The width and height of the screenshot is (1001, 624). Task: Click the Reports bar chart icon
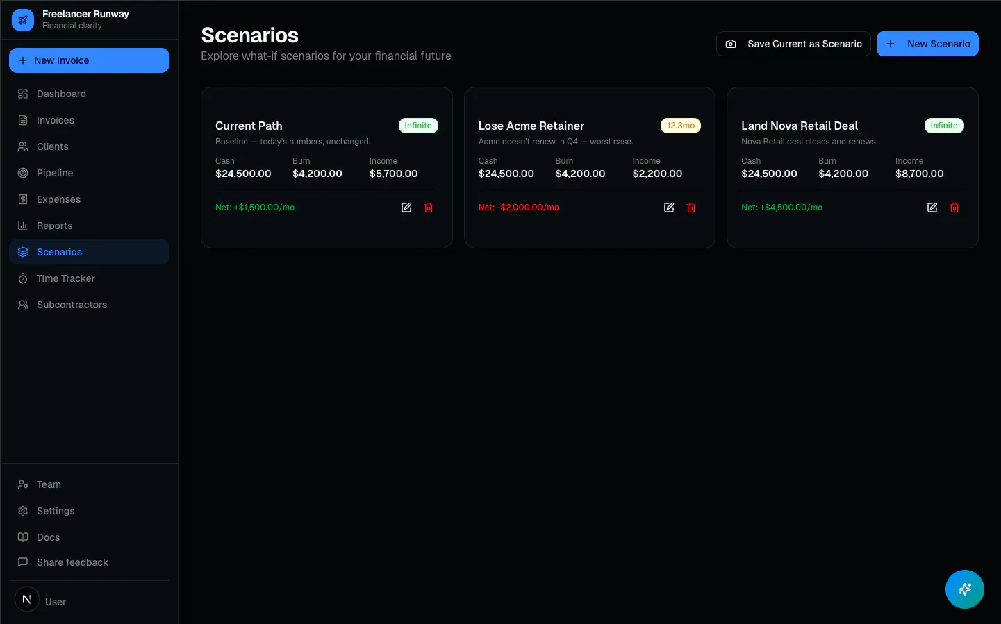(23, 226)
